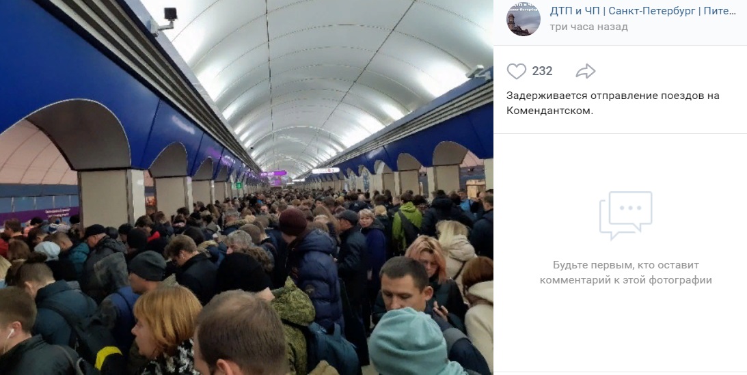Click the 'три часа назад' timestamp
Screen dimensions: 747x375
(588, 27)
